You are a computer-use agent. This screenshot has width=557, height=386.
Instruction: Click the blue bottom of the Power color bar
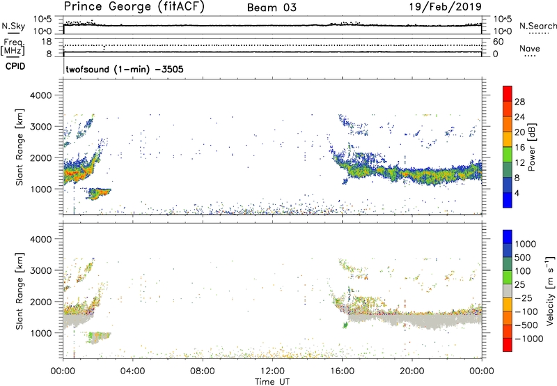(507, 200)
